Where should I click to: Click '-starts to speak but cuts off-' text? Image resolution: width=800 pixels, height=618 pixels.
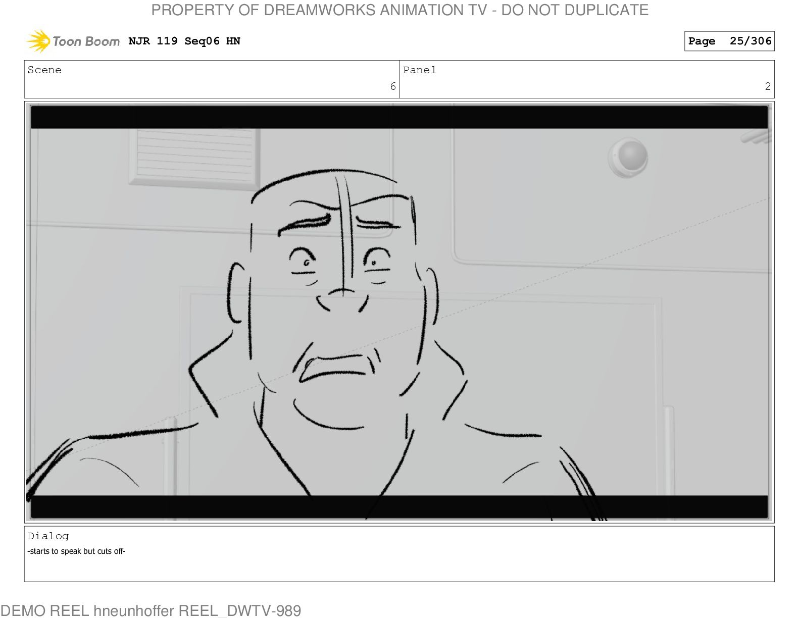coord(76,551)
